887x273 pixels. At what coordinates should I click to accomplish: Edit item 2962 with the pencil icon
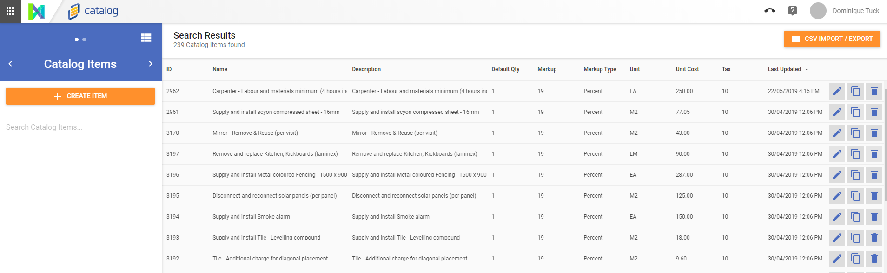click(837, 91)
